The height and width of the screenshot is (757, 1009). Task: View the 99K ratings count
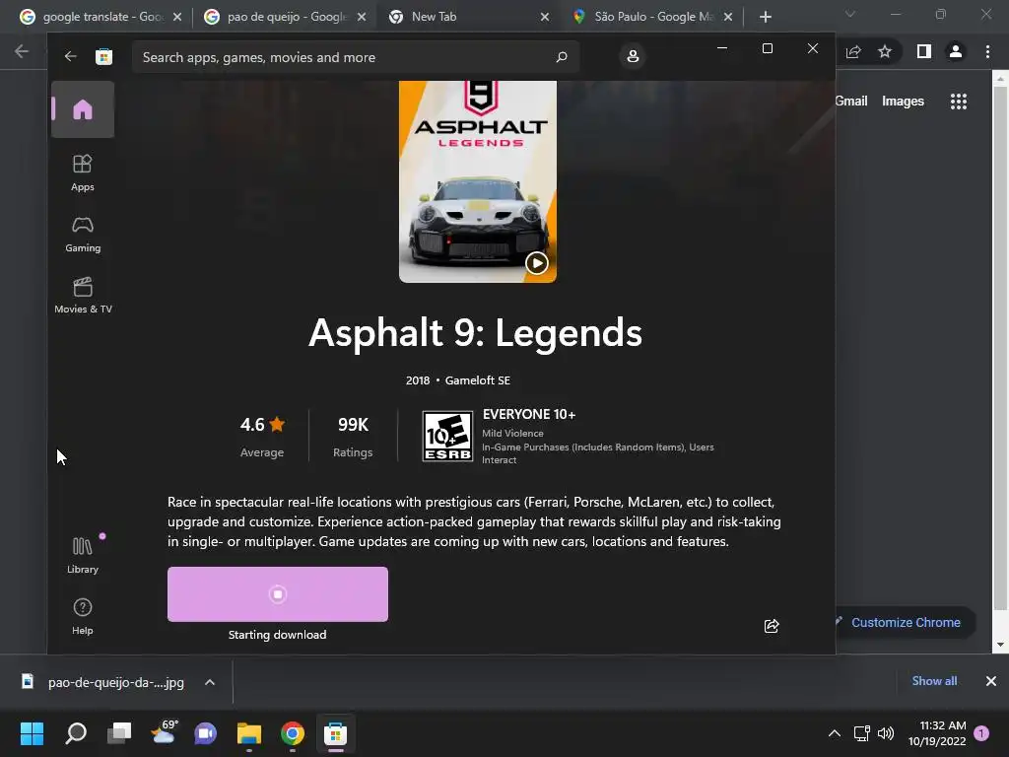(x=353, y=435)
